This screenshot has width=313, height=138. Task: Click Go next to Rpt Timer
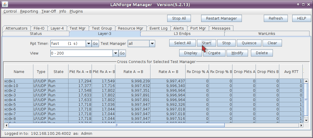coord(95,44)
